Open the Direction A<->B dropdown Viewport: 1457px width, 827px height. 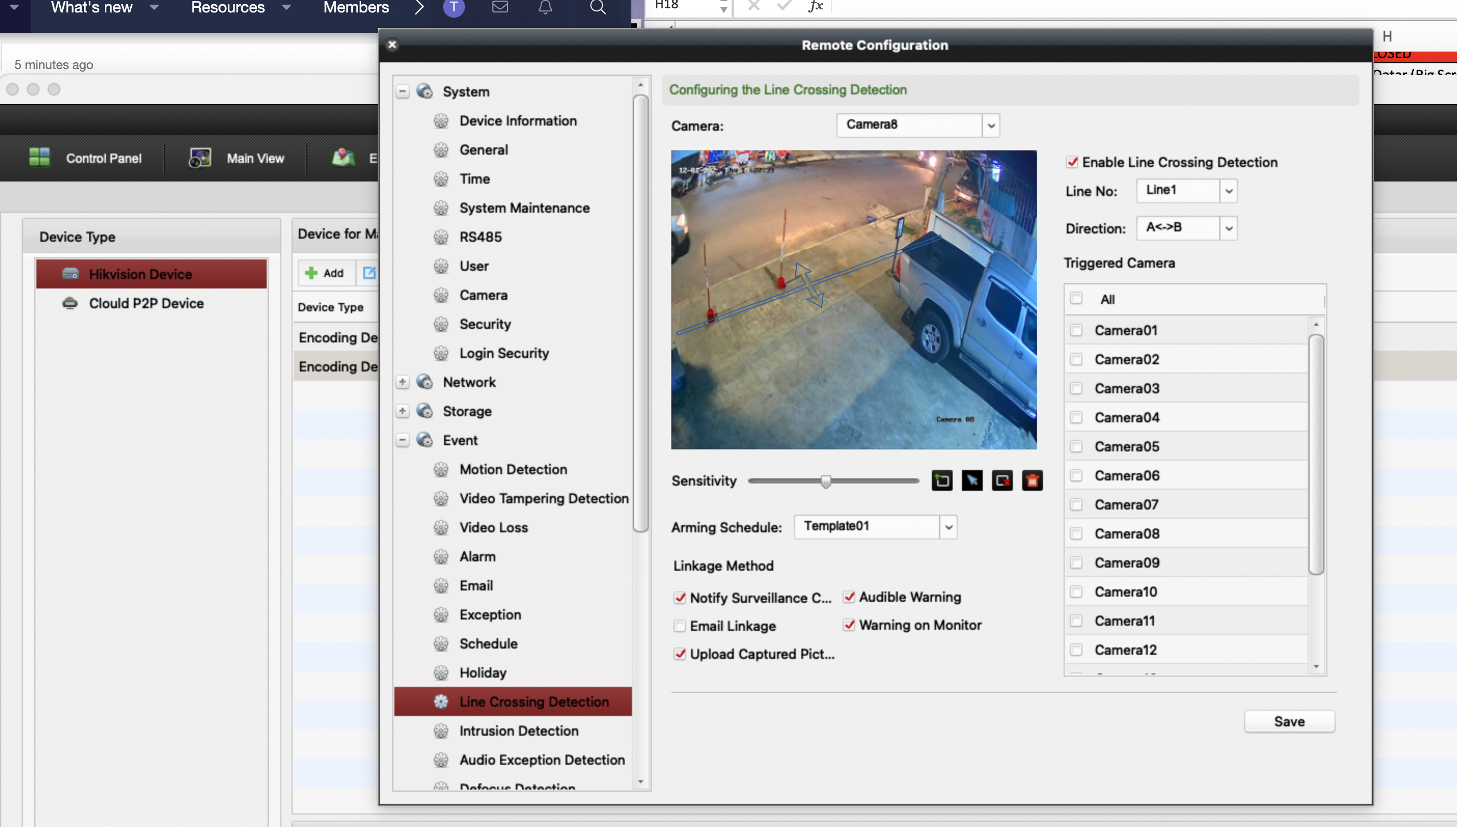[x=1229, y=228]
